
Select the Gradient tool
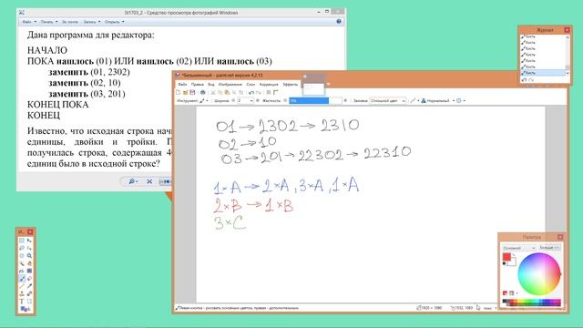(29, 271)
